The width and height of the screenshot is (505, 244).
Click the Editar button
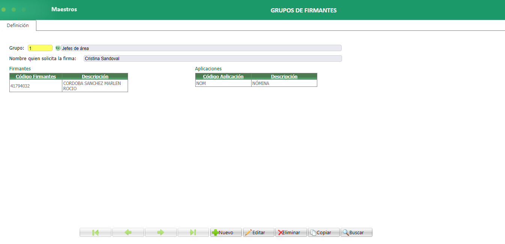259,232
